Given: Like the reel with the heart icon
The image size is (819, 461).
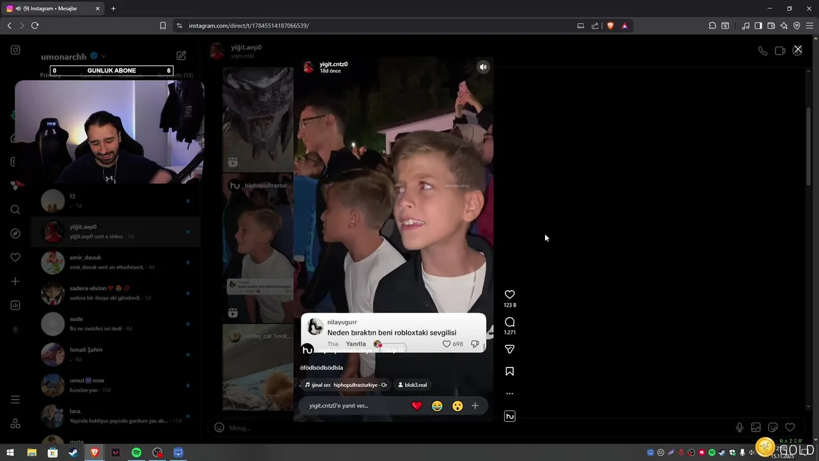Looking at the screenshot, I should (509, 295).
